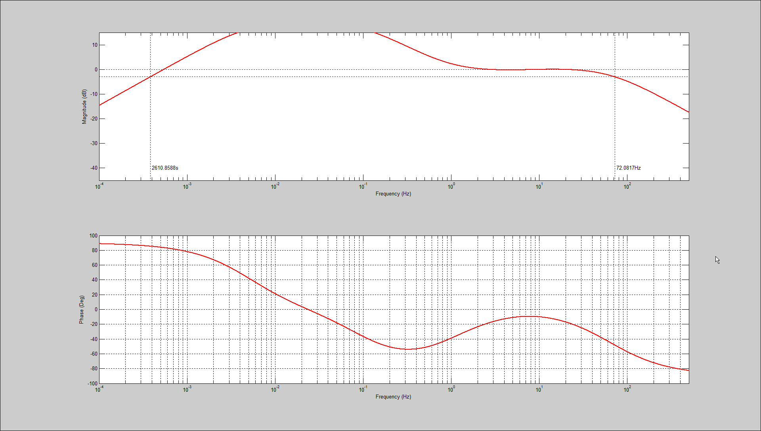This screenshot has height=431, width=761.
Task: Select 10^1 frequency tick under phase plot
Action: click(539, 389)
